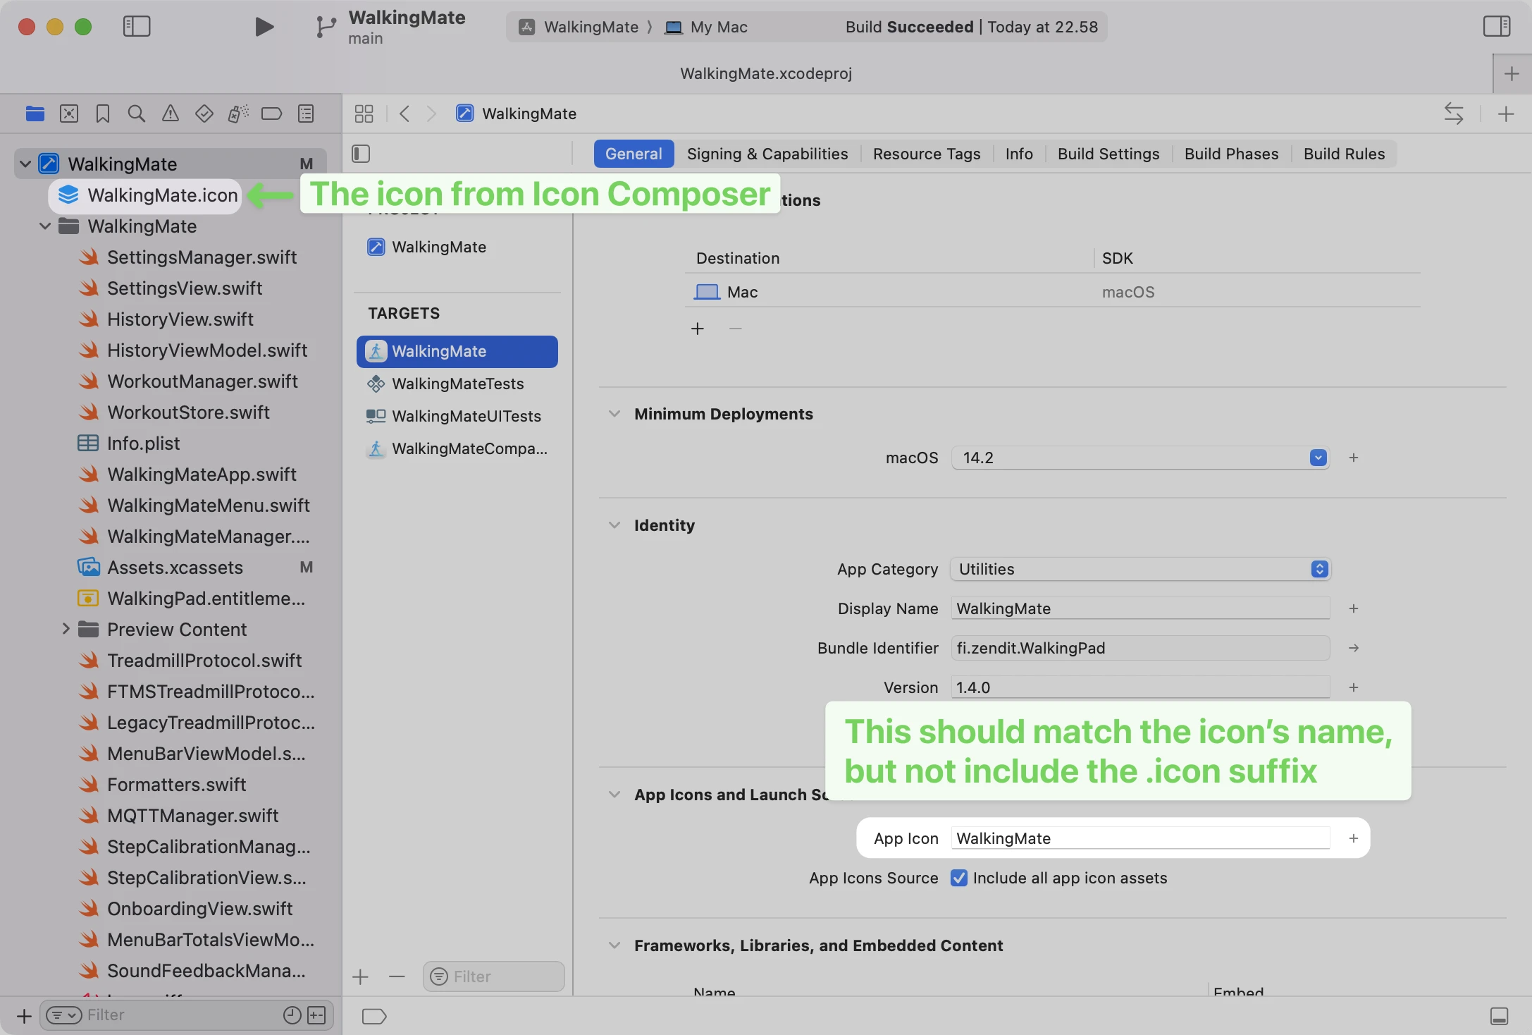This screenshot has height=1035, width=1532.
Task: Open the App Category Utilities dropdown
Action: [x=1139, y=569]
